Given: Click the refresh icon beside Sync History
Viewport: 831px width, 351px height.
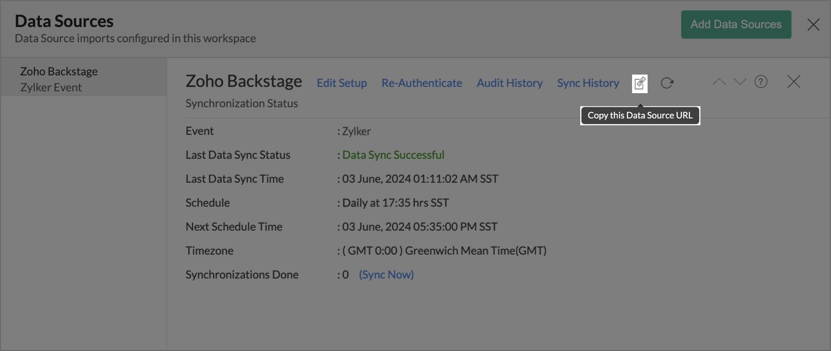Looking at the screenshot, I should click(667, 83).
